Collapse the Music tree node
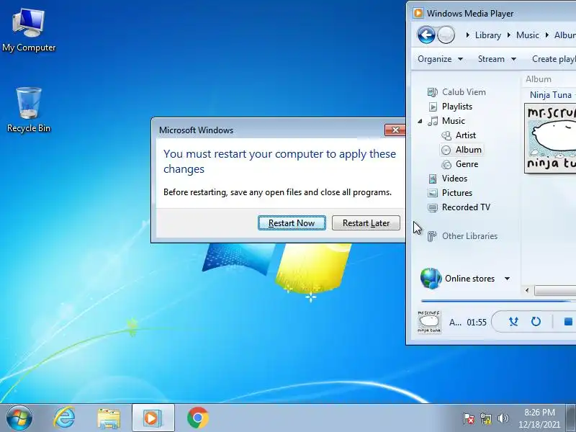The image size is (576, 432). [x=420, y=121]
